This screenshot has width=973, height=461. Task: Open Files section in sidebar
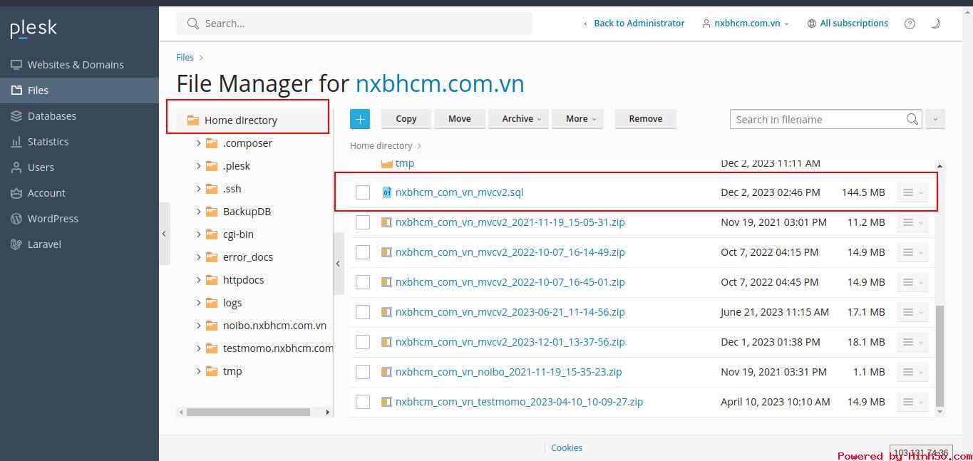[79, 90]
